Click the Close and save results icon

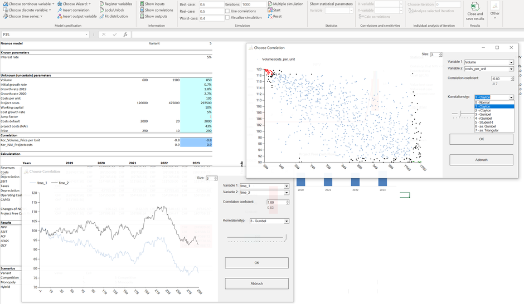(475, 7)
